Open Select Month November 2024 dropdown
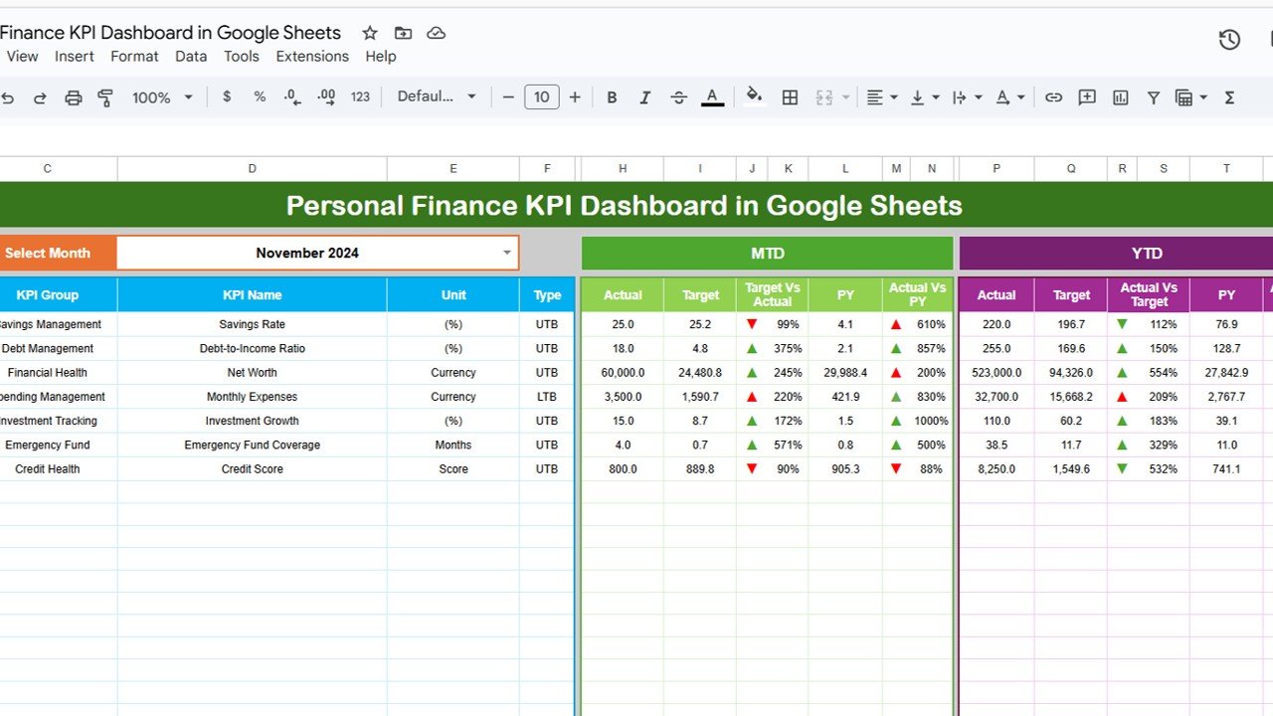Viewport: 1273px width, 716px height. point(318,253)
